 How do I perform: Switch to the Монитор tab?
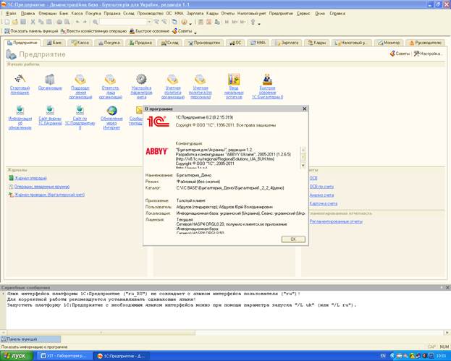coord(389,43)
